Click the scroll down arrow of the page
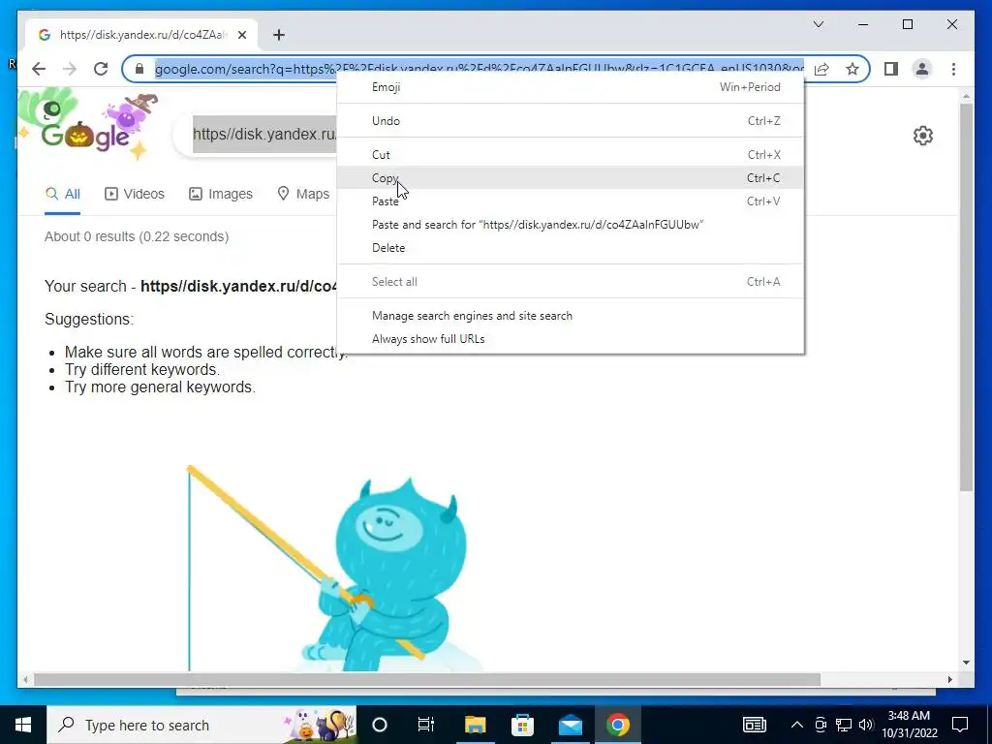 coord(966,663)
